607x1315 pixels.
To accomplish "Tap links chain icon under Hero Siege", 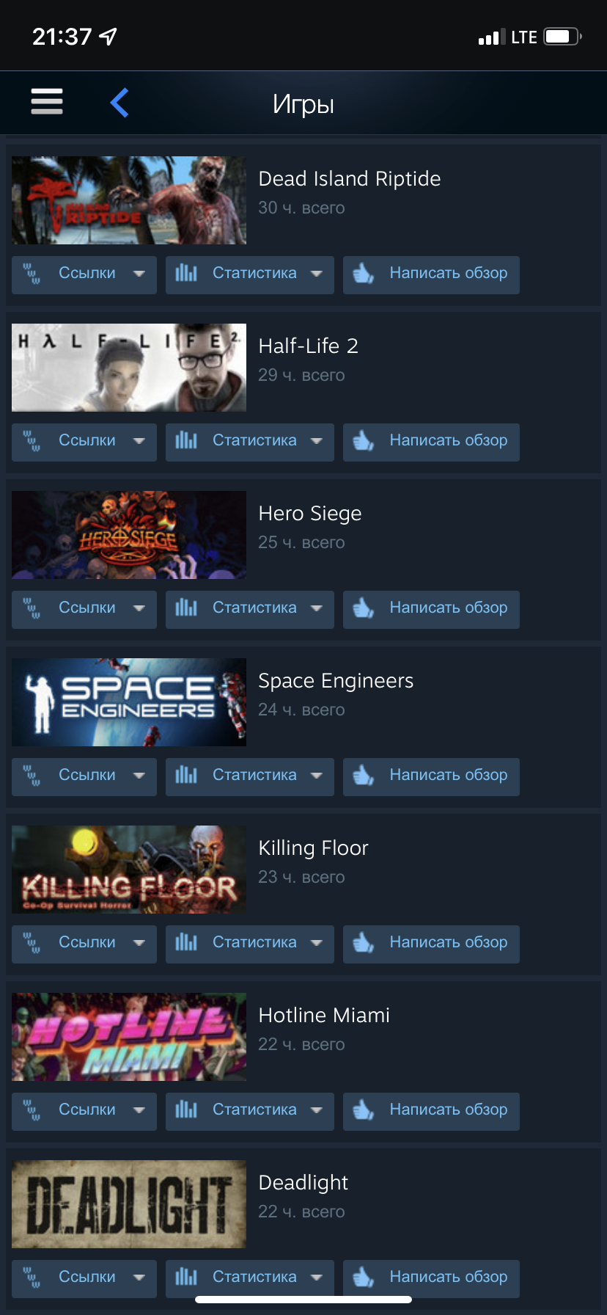I will click(x=32, y=608).
